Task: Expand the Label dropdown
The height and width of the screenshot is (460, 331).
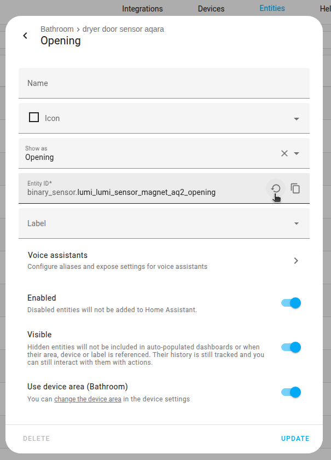Action: pos(296,223)
